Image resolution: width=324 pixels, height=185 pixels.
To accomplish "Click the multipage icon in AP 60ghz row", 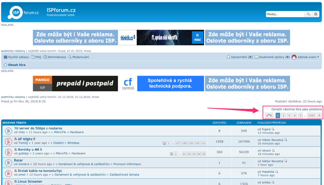I will pyautogui.click(x=164, y=143).
